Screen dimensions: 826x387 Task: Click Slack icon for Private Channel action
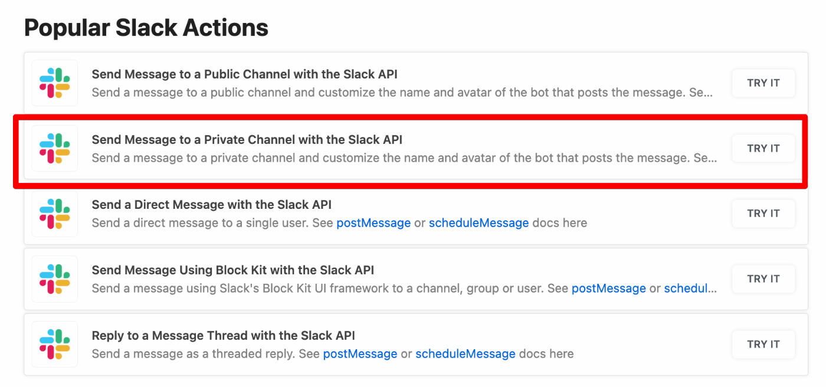55,149
